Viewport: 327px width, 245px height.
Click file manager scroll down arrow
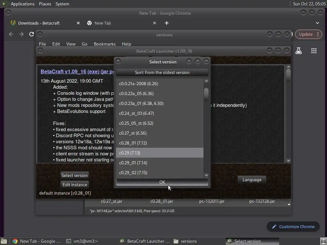tap(289, 204)
